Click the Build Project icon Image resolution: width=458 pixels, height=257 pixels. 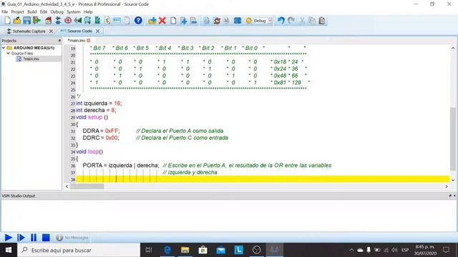pos(207,21)
